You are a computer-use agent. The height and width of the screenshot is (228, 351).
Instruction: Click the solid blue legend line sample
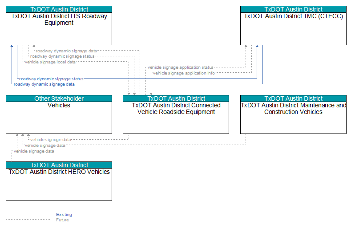point(28,214)
